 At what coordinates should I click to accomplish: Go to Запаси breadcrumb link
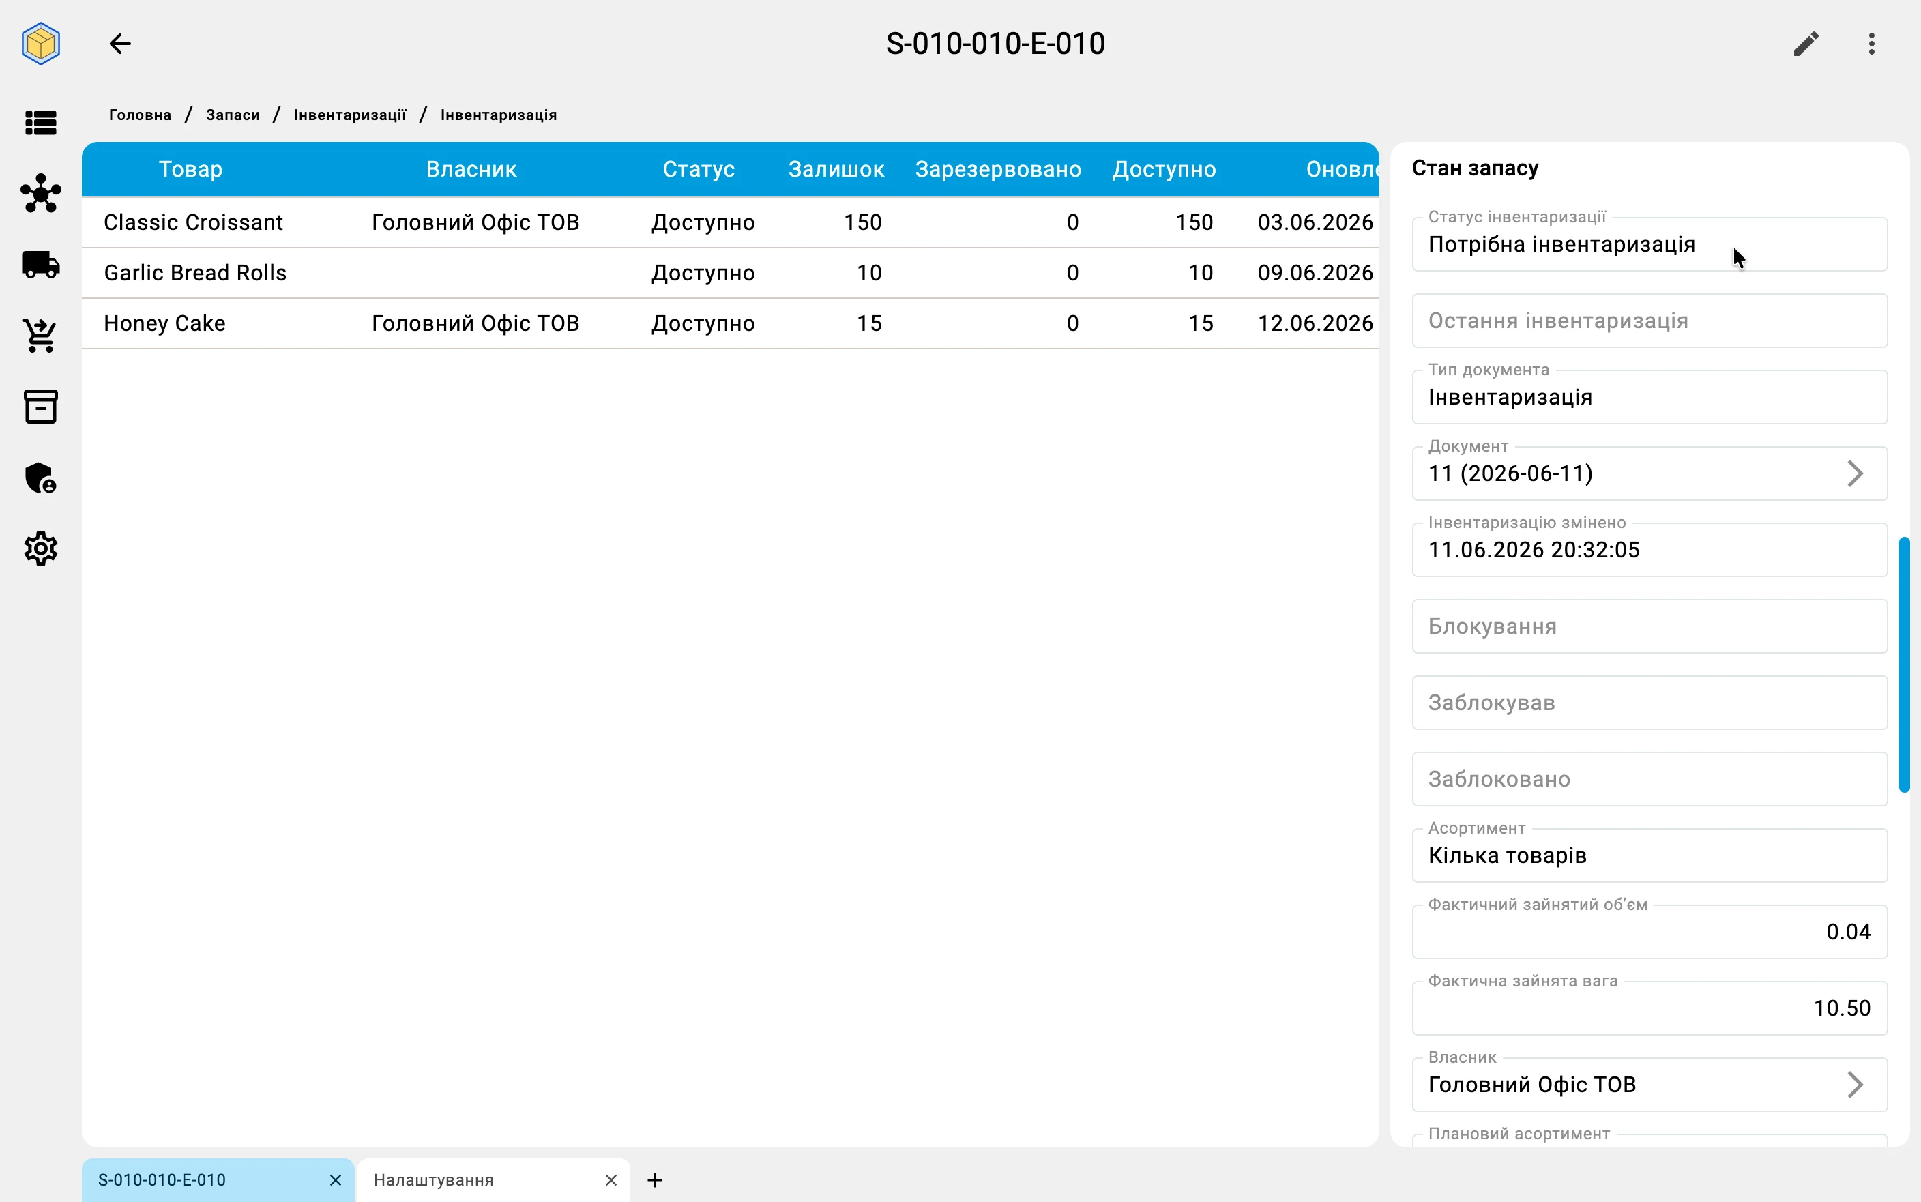[x=233, y=115]
